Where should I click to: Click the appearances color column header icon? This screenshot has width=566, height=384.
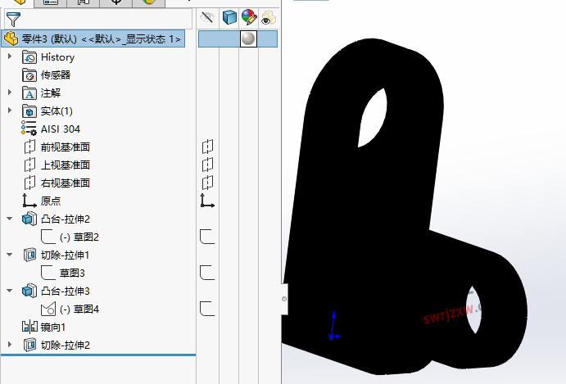point(249,17)
